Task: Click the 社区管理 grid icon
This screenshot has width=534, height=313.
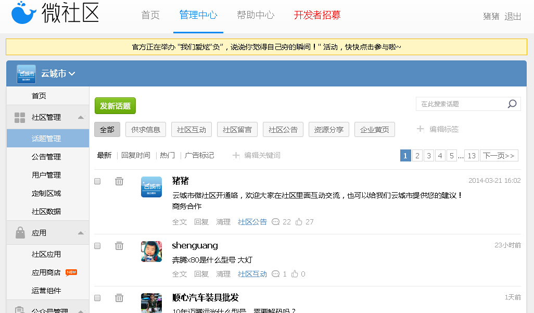Action: point(20,118)
